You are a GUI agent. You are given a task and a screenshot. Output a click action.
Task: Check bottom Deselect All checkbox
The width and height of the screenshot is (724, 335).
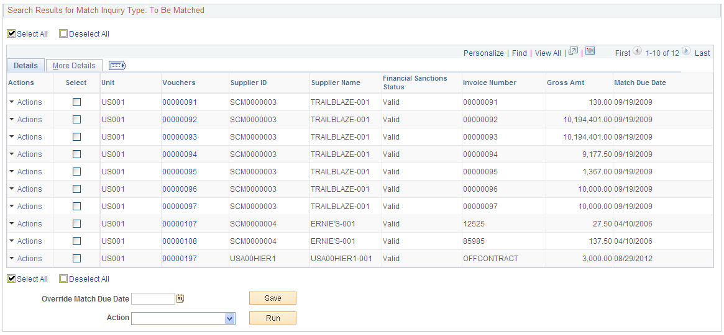(64, 279)
